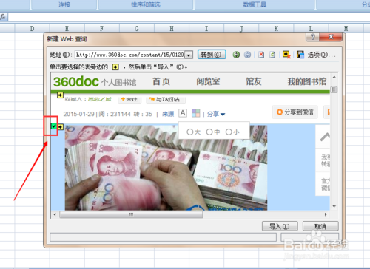This screenshot has width=370, height=269.
Task: Click the back-to-top chevron icon
Action: pos(325,137)
